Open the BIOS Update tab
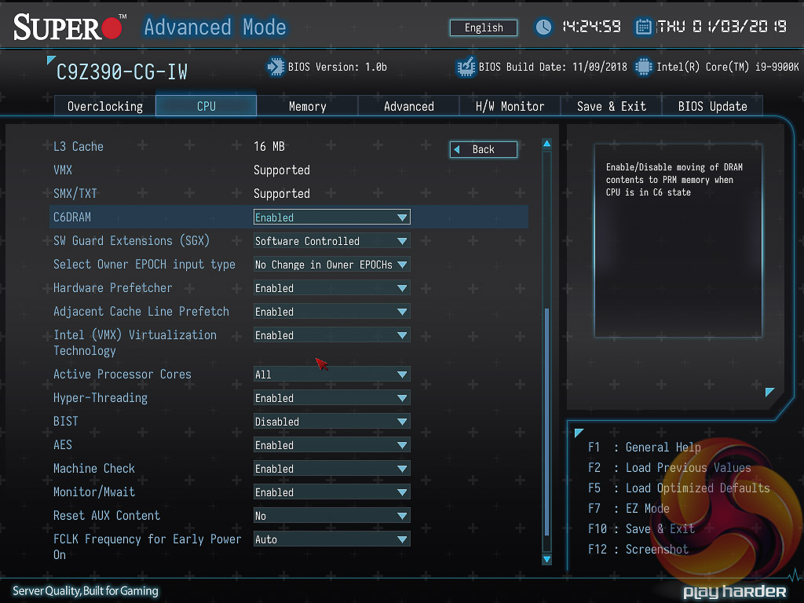 712,106
